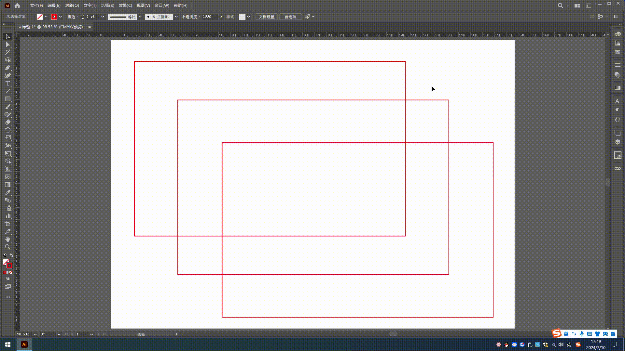Open the 窗口(W) menu

(x=162, y=6)
